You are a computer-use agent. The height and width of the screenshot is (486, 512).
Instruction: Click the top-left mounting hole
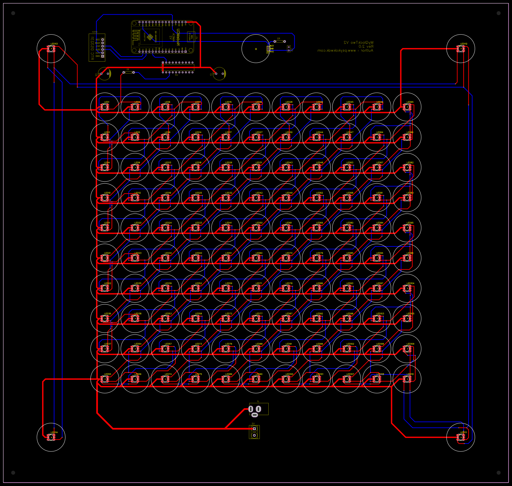(x=13, y=13)
